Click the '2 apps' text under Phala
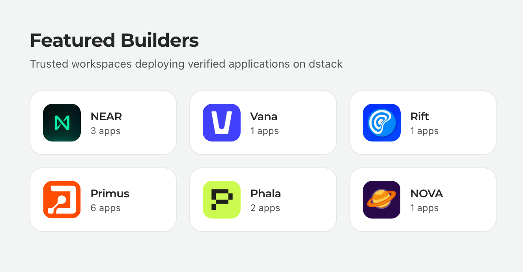This screenshot has width=523, height=272. tap(265, 208)
